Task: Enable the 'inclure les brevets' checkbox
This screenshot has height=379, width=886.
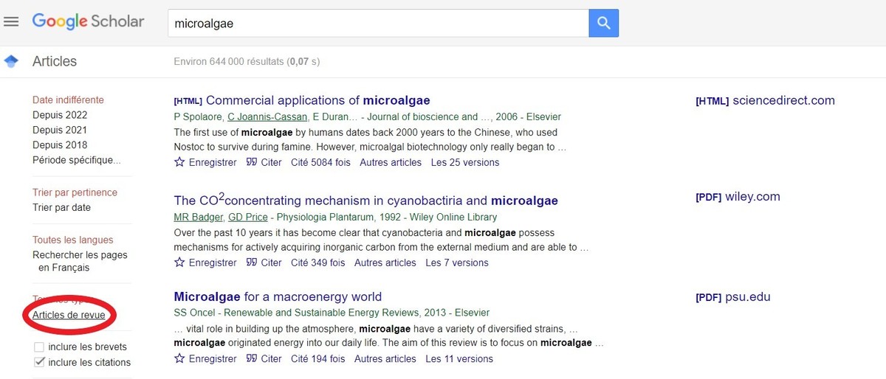Action: [39, 347]
